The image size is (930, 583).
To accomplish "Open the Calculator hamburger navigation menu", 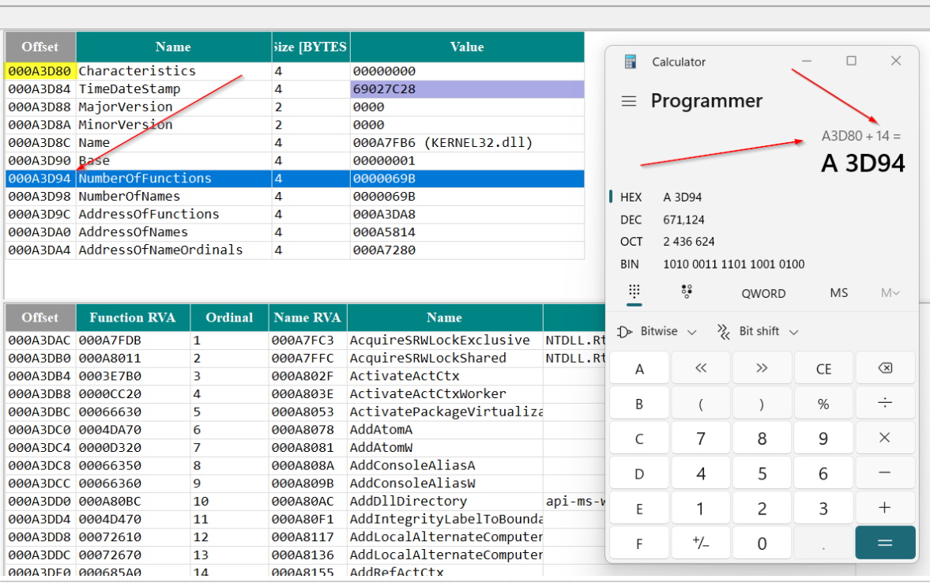I will point(629,101).
